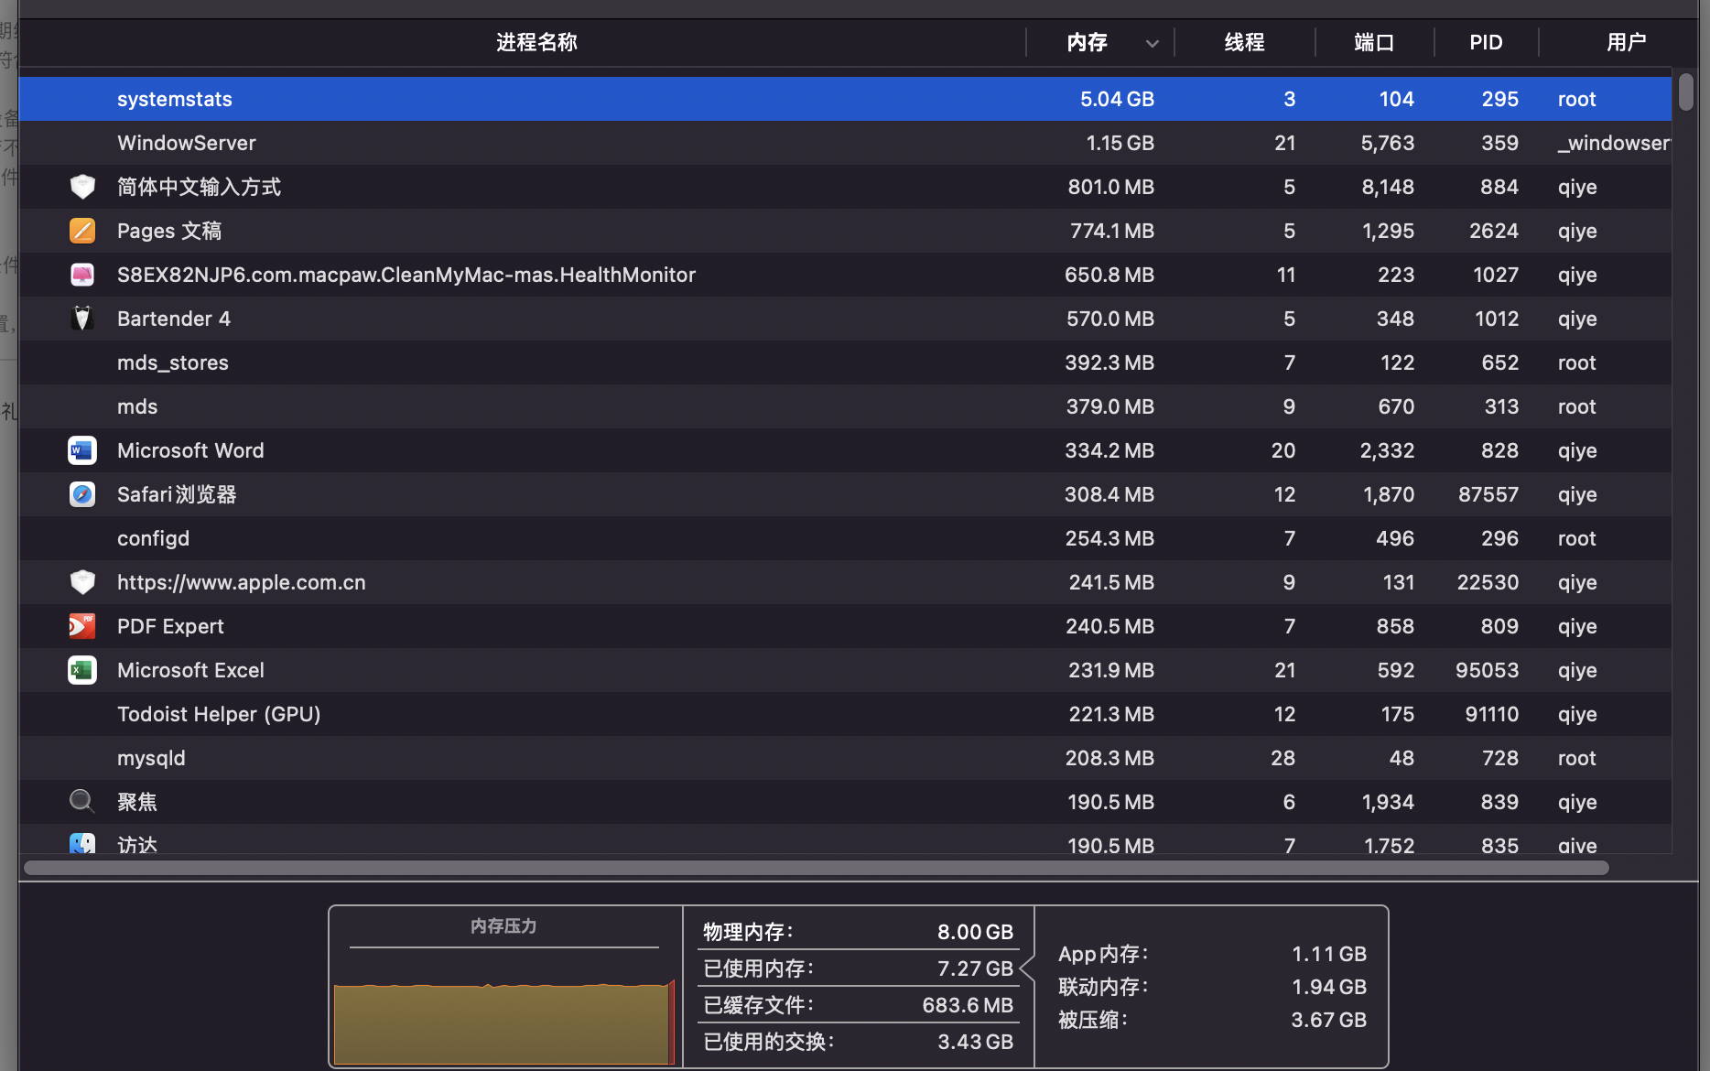The height and width of the screenshot is (1071, 1710).
Task: Sort the list by 内存 column header
Action: (x=1088, y=42)
